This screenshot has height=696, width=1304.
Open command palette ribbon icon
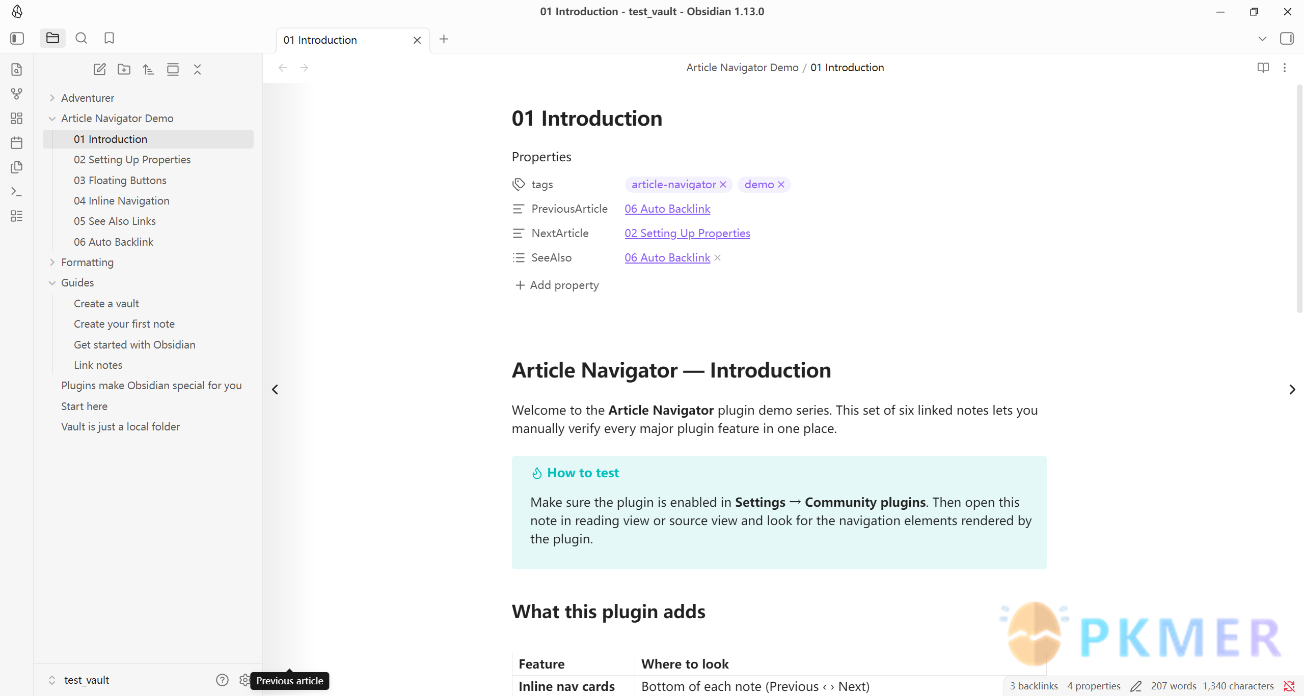[17, 192]
